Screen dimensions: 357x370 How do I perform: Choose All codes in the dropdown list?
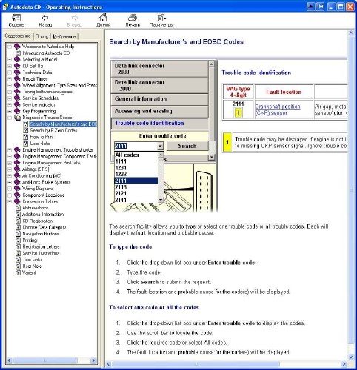point(136,155)
